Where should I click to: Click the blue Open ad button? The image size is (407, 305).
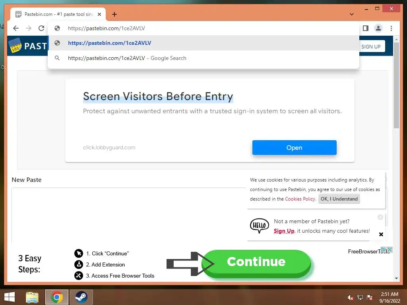(295, 148)
